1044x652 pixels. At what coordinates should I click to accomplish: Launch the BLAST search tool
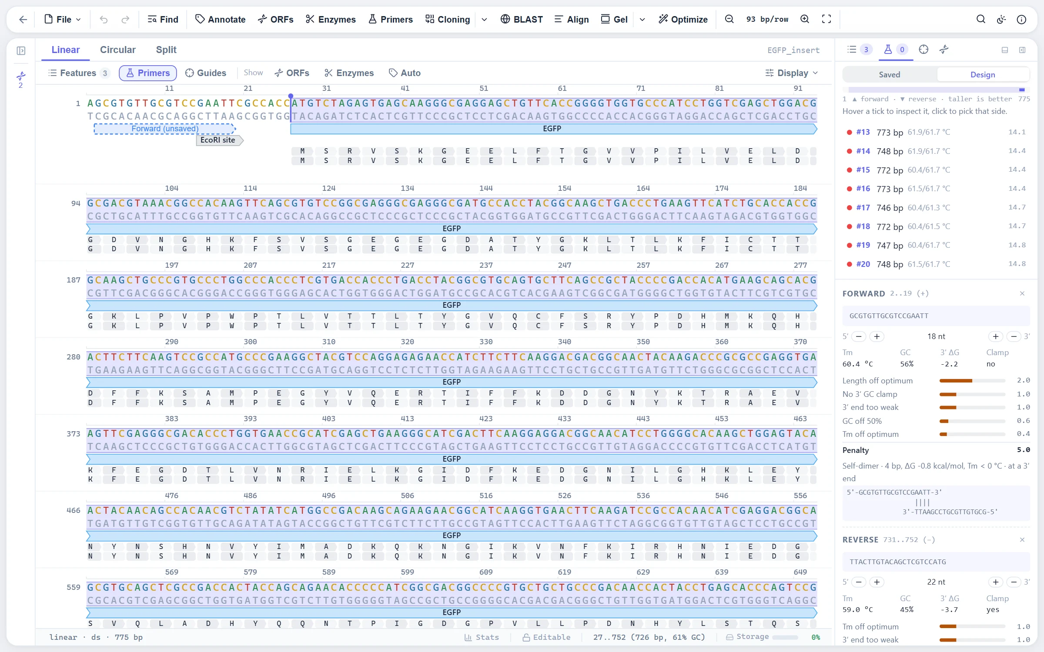(x=522, y=19)
